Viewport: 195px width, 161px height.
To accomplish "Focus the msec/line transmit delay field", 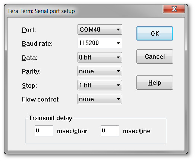I will tap(110, 131).
